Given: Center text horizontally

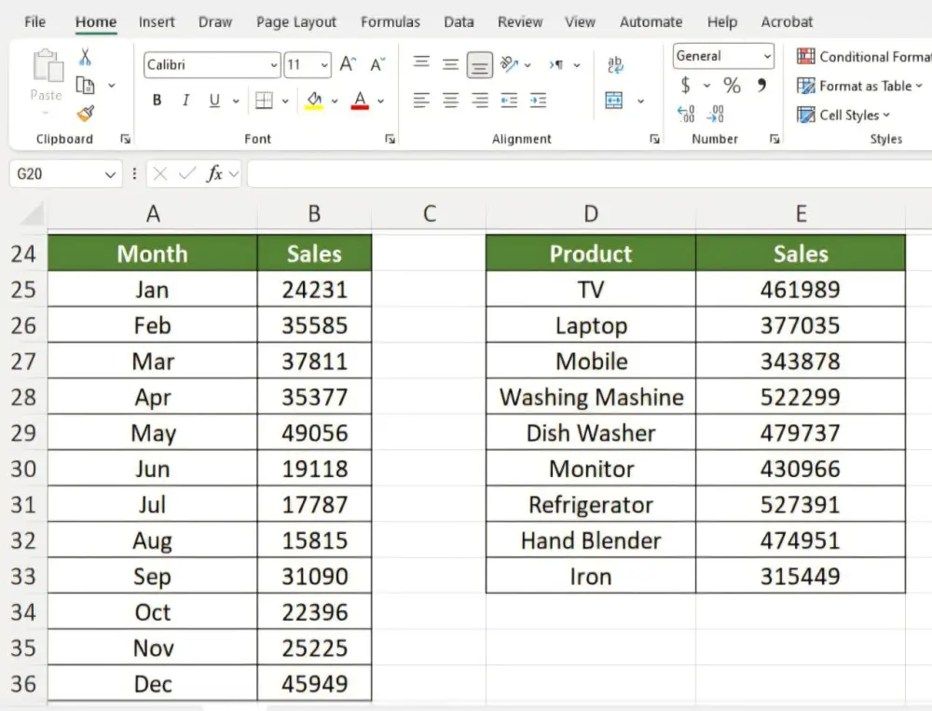Looking at the screenshot, I should coord(450,101).
